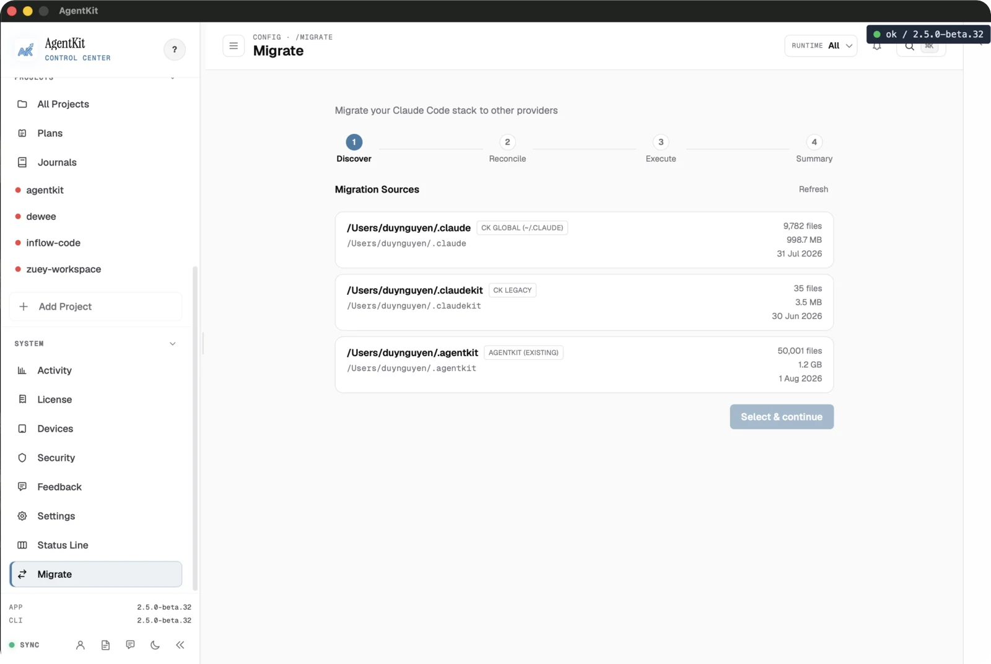This screenshot has height=664, width=991.
Task: Click the CK LEGACY badge
Action: point(512,290)
